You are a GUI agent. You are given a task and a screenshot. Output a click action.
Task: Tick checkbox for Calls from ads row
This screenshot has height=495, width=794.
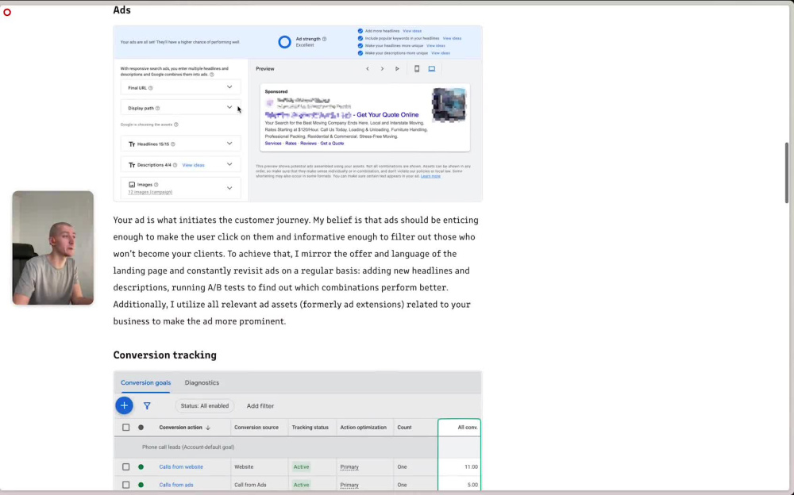point(126,485)
